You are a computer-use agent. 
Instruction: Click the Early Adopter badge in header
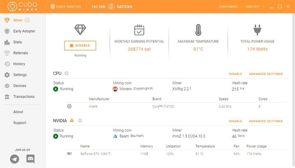point(66,7)
